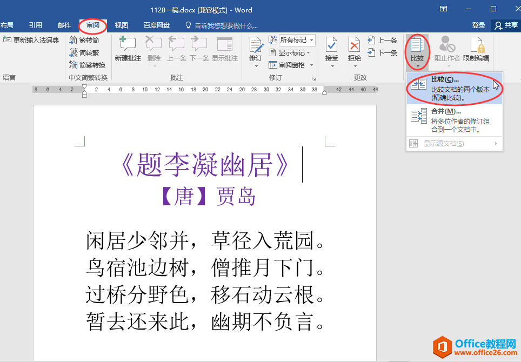Expand the 修订 button dropdown arrow
The width and height of the screenshot is (521, 362).
pyautogui.click(x=256, y=66)
